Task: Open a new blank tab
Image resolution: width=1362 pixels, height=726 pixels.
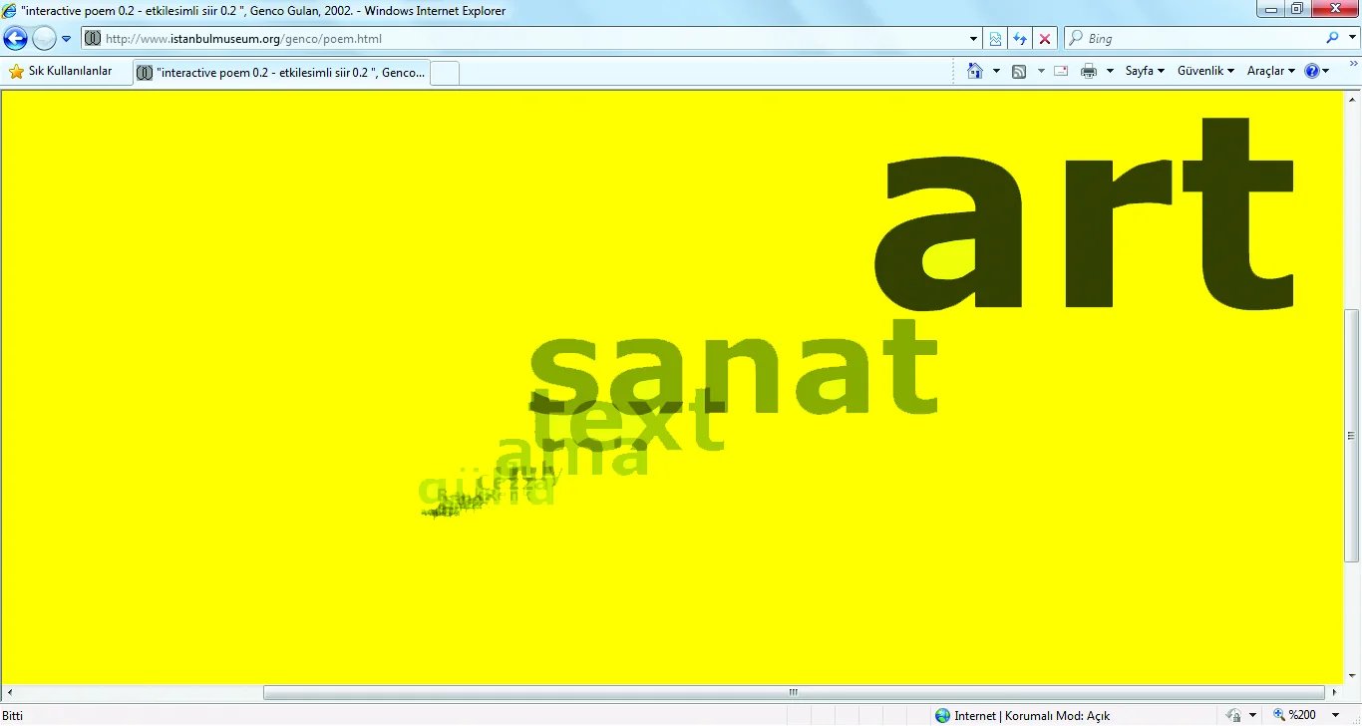Action: [x=445, y=73]
